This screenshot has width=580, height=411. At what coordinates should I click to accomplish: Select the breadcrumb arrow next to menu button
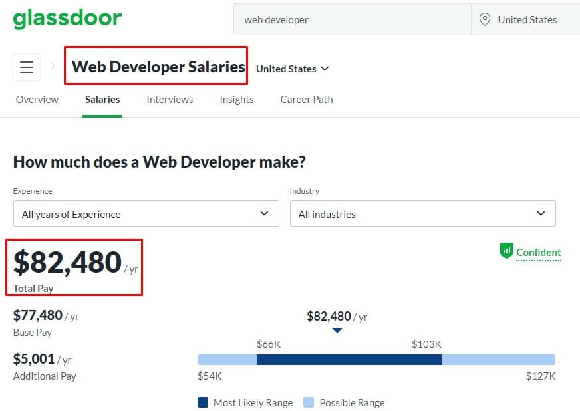[53, 66]
